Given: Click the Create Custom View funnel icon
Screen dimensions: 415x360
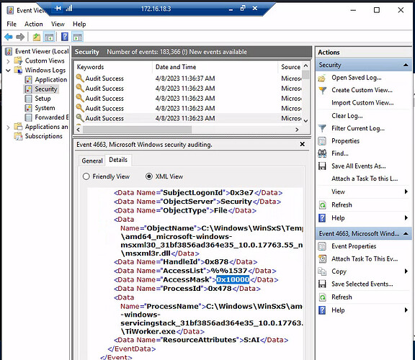Looking at the screenshot, I should pyautogui.click(x=322, y=90).
